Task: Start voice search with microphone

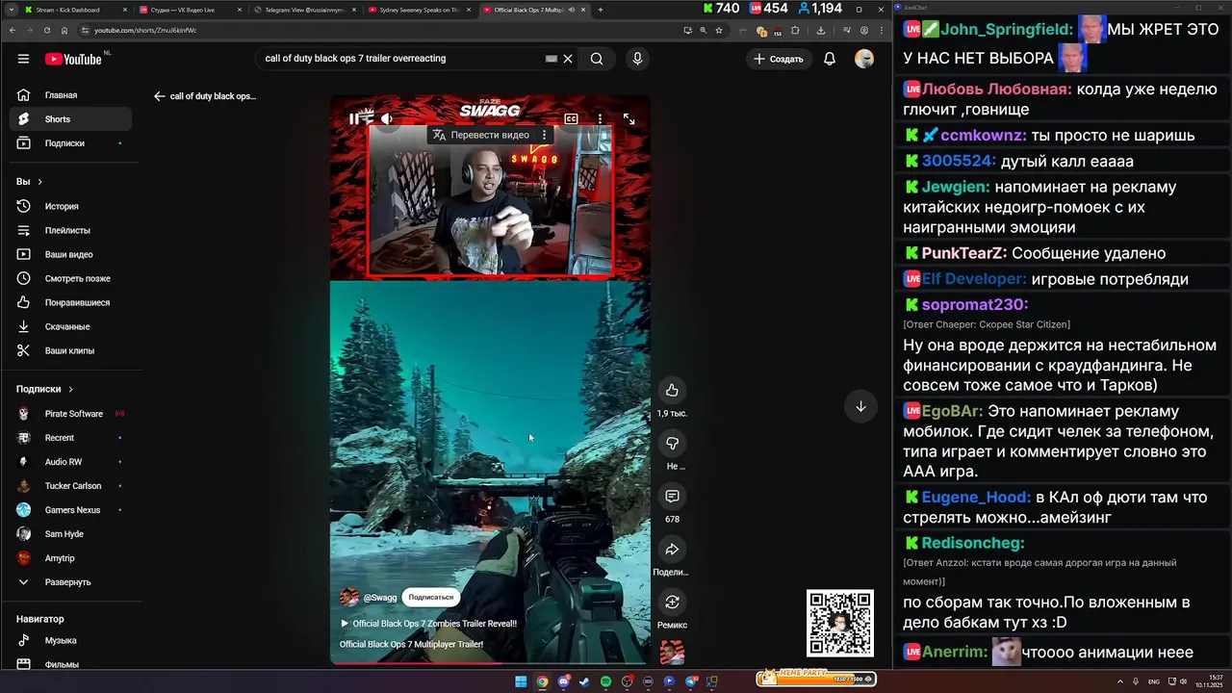Action: click(x=637, y=59)
